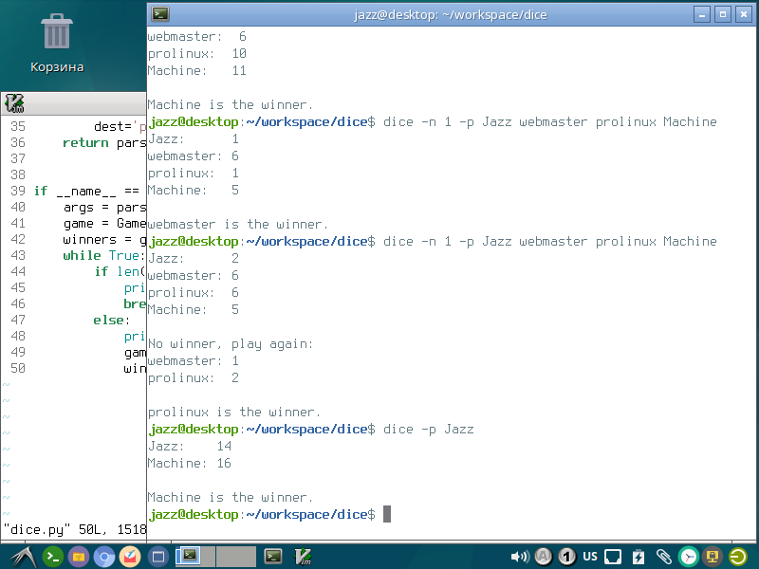Click the terminal title bar 'jazz@desktop: ~/workspace/dice'
759x569 pixels.
click(x=450, y=14)
